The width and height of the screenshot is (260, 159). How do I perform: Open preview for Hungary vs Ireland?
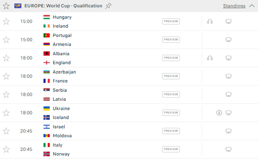(x=171, y=21)
